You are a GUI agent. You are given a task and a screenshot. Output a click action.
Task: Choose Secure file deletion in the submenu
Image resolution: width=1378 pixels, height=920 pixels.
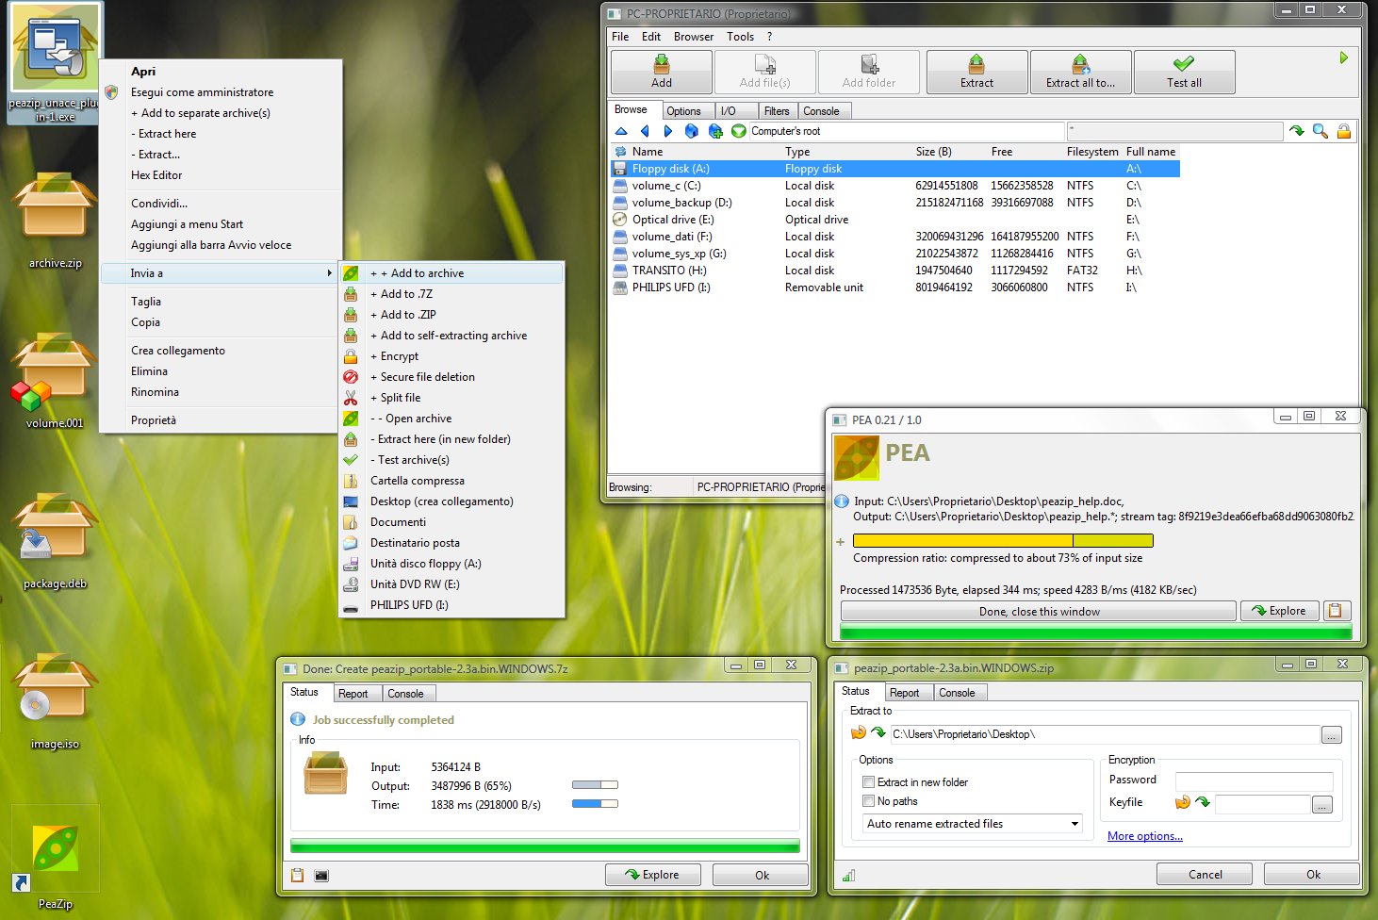[452, 377]
